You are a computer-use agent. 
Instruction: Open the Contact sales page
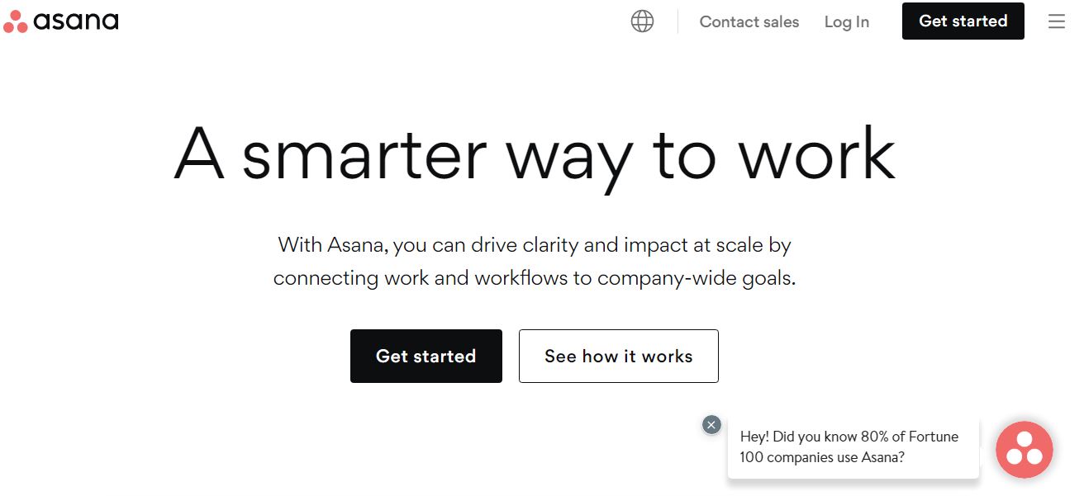click(x=749, y=22)
